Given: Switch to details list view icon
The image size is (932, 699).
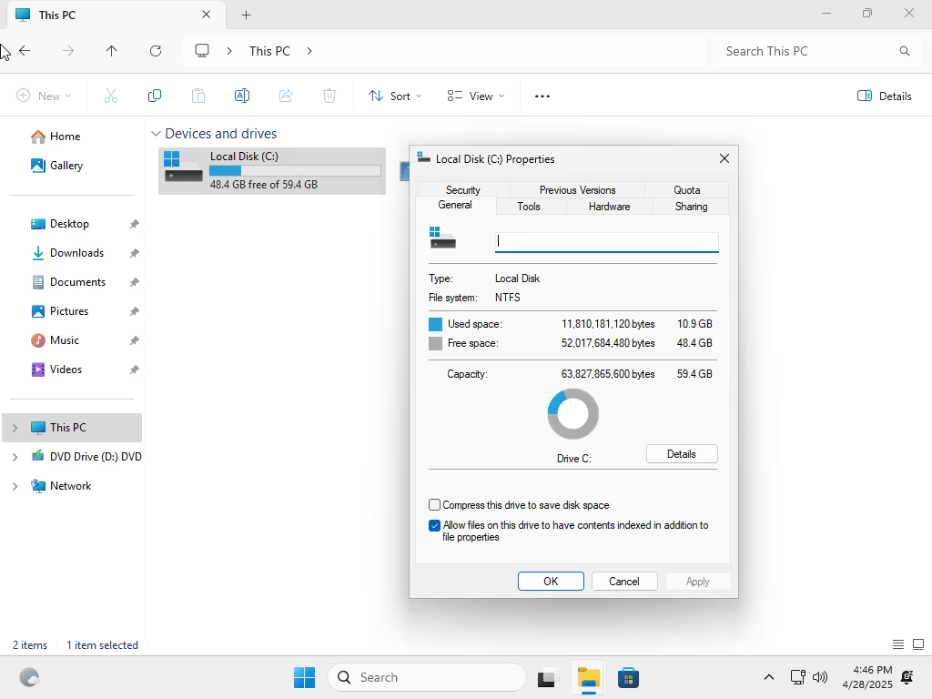Looking at the screenshot, I should 898,644.
